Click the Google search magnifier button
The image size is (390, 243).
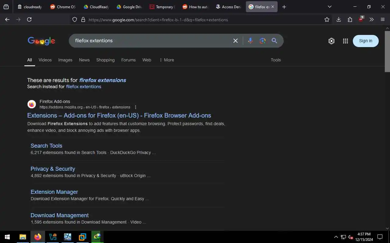pyautogui.click(x=274, y=41)
